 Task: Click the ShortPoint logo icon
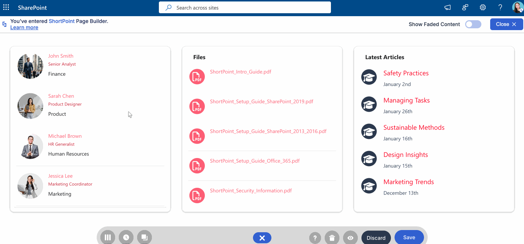(x=4, y=24)
